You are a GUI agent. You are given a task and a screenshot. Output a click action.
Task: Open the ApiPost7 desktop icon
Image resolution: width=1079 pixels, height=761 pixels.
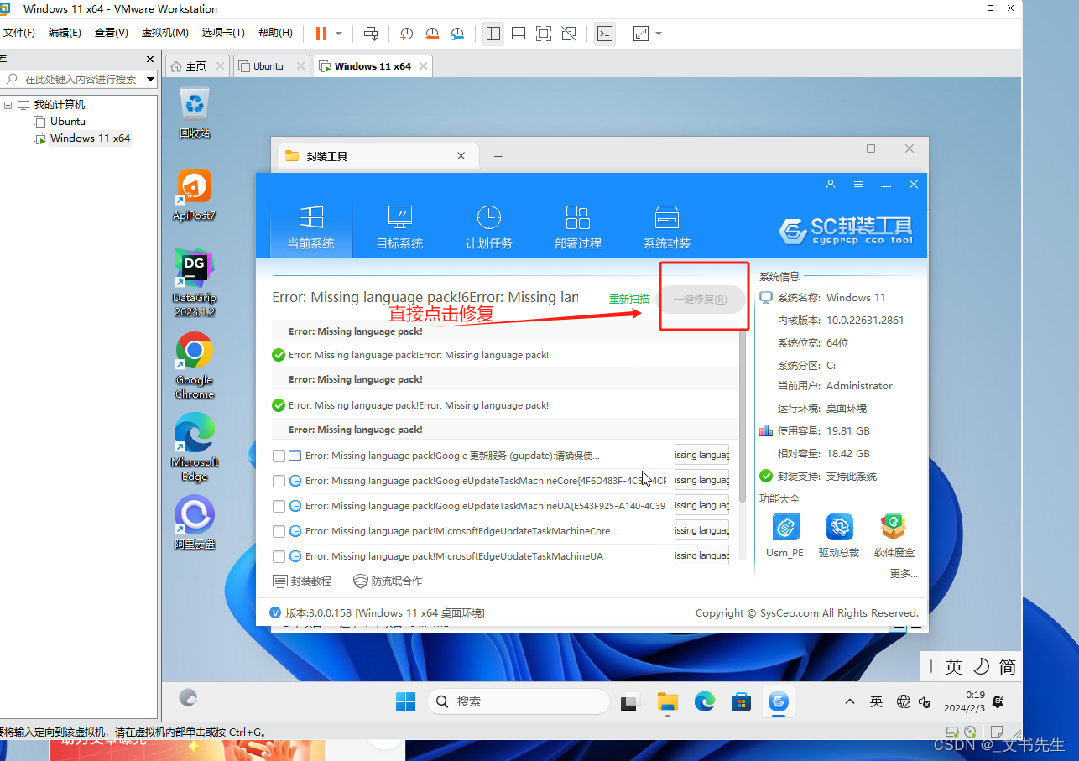click(x=195, y=196)
